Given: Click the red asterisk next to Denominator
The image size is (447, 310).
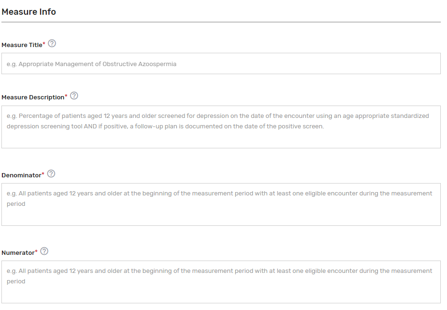Looking at the screenshot, I should pos(43,174).
